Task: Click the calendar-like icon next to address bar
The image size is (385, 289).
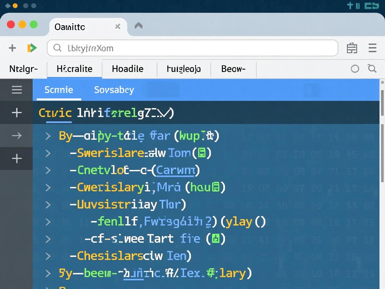Action: [352, 48]
